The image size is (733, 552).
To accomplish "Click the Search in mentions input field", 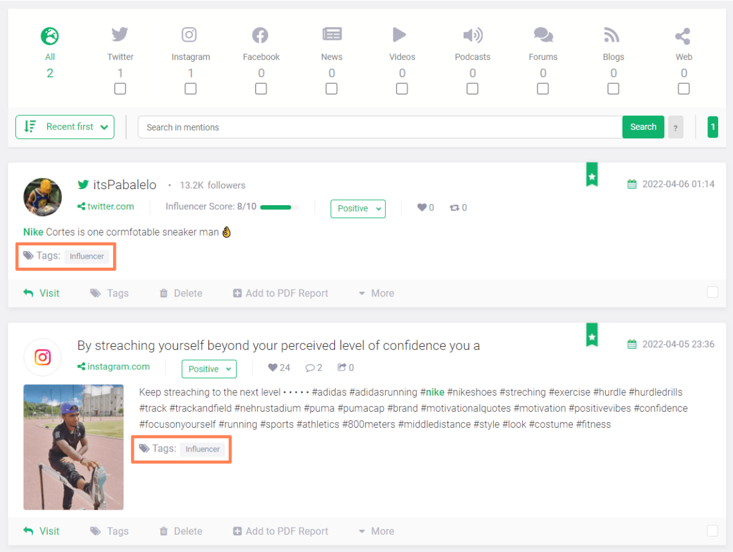I will [379, 127].
